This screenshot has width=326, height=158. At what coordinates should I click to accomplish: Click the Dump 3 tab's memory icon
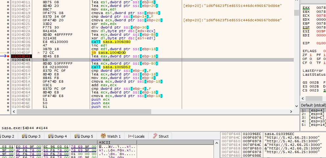click(24, 136)
